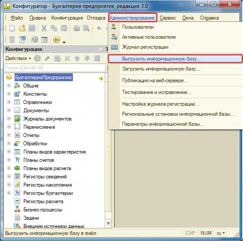
Task: Click the Журнал регистрации icon
Action: [x=114, y=47]
